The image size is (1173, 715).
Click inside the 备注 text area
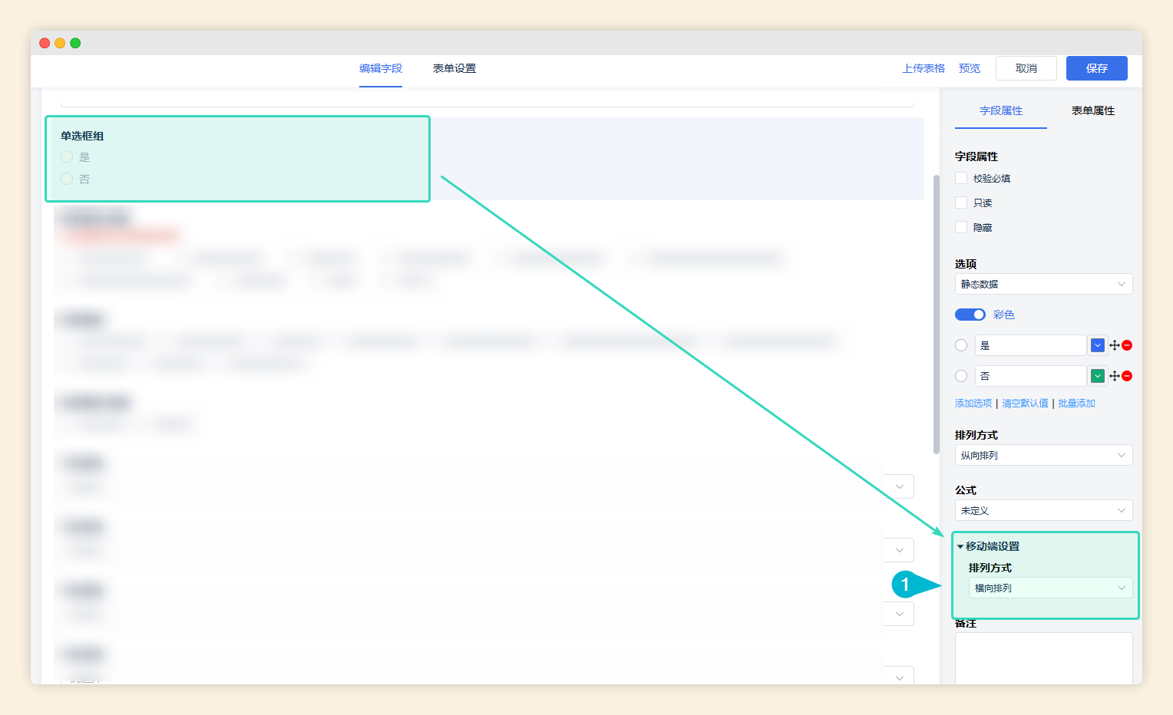(1043, 657)
